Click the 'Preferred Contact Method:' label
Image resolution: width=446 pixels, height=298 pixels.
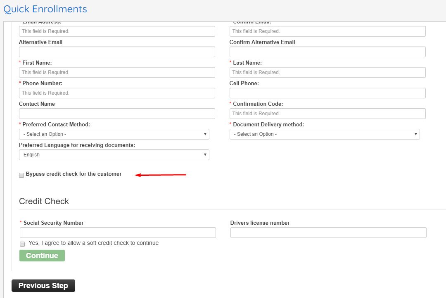coord(56,124)
